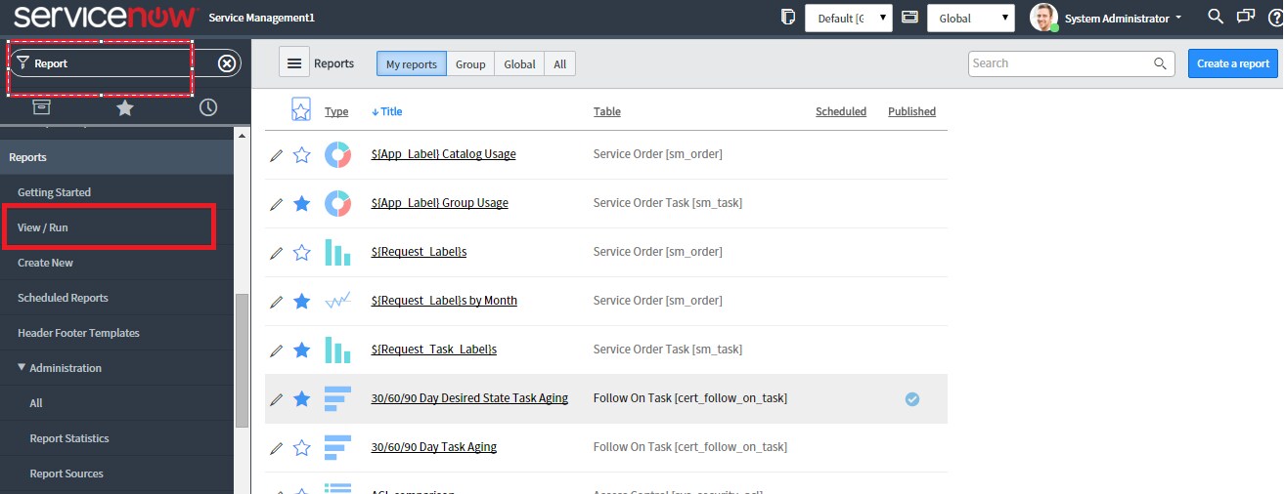Edit the 30/60/90 Day Task Aging report
Screen dimensions: 1285x494
point(276,448)
